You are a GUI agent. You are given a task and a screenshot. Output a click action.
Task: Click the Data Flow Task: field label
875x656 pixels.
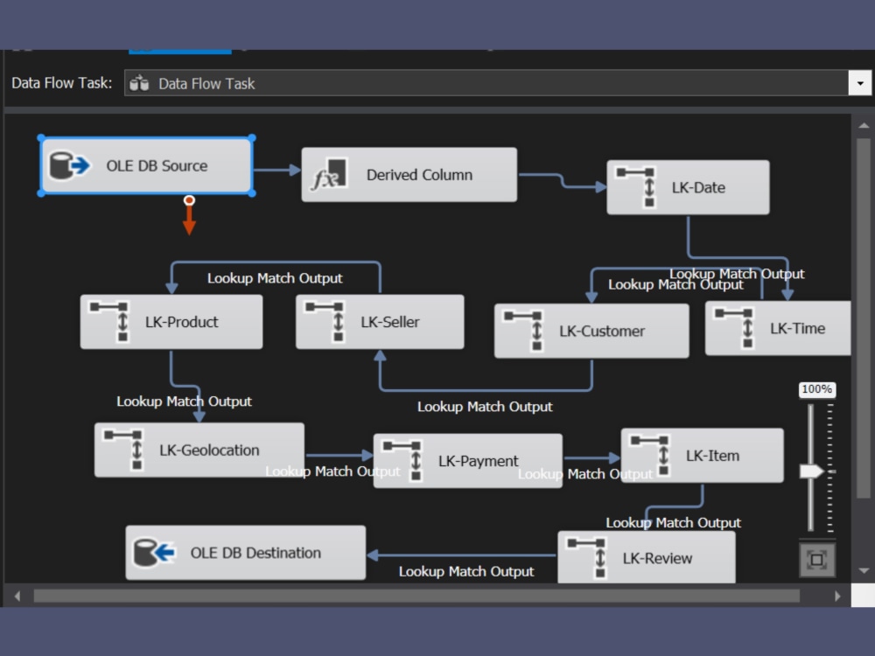(61, 82)
